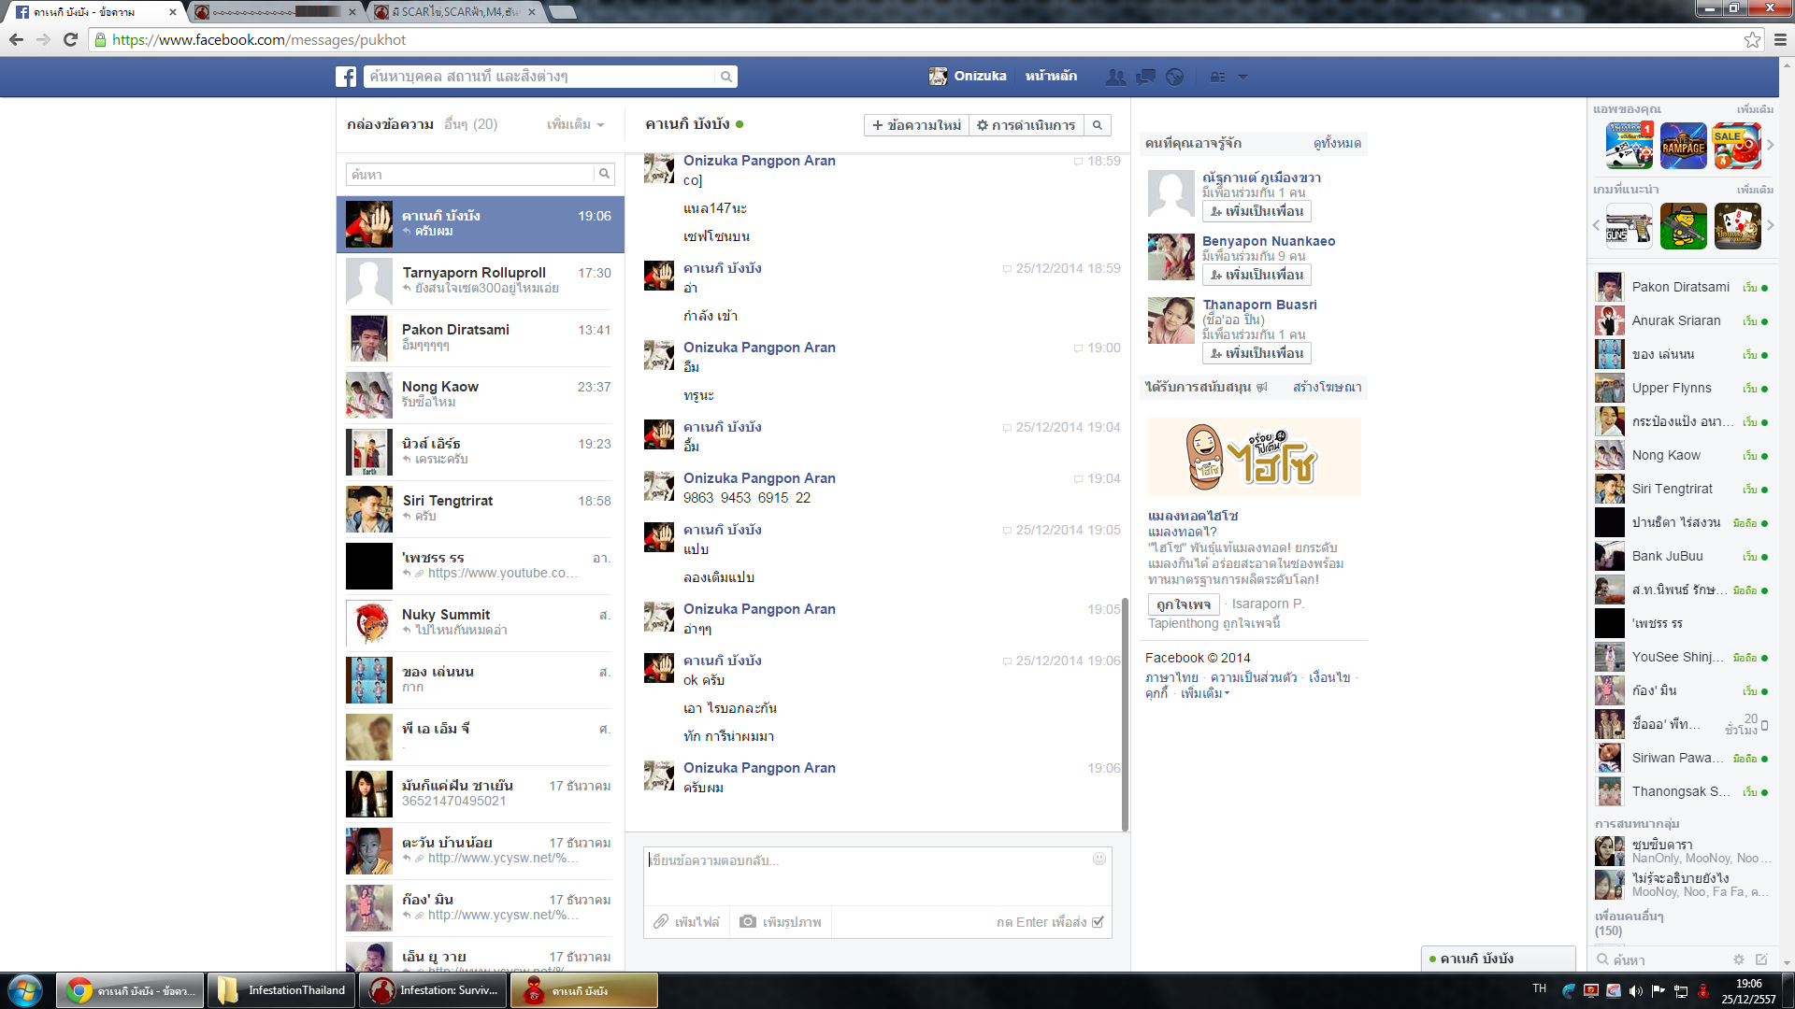Click new message compose icon in chat sidebar

[x=1761, y=959]
